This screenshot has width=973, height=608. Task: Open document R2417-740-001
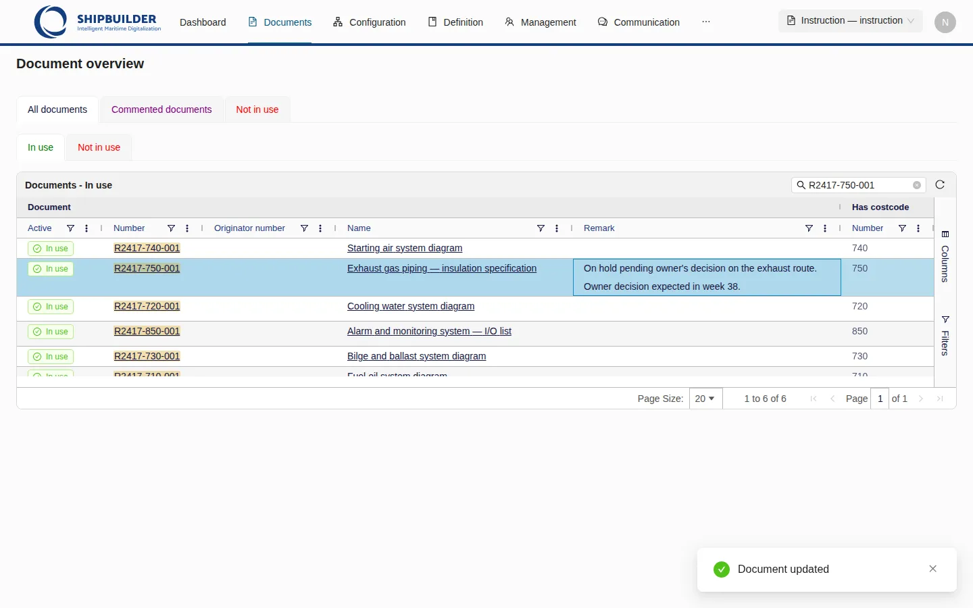pyautogui.click(x=147, y=248)
